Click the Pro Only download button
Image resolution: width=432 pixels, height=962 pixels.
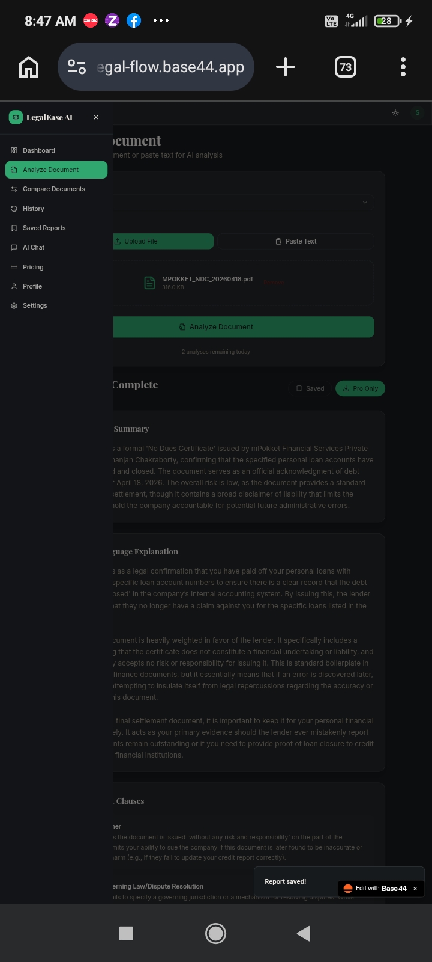[360, 388]
